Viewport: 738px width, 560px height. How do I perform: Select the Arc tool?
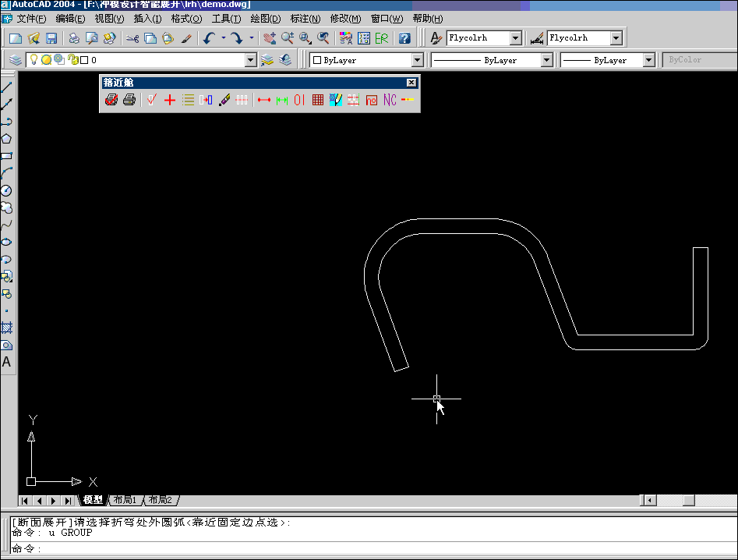point(6,173)
